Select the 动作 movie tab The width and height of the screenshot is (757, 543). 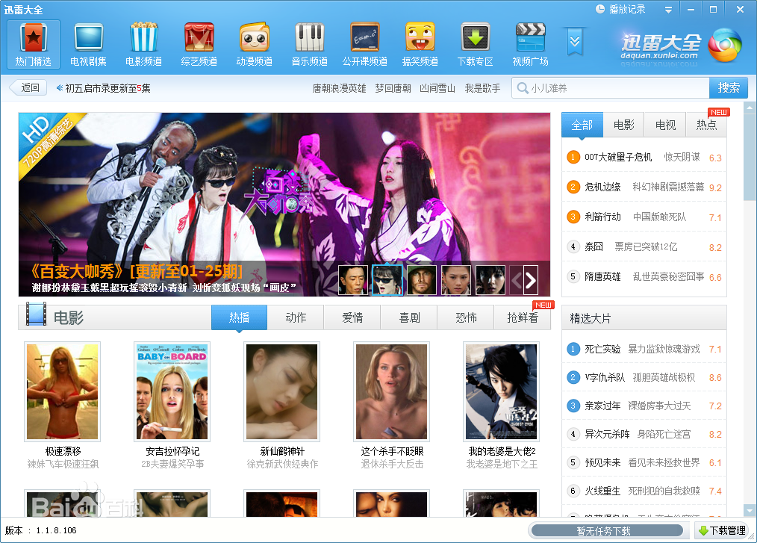(296, 317)
